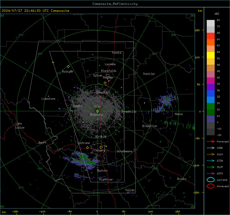Click the Limestone label
Screen dimensions: 230x215
click(48, 99)
